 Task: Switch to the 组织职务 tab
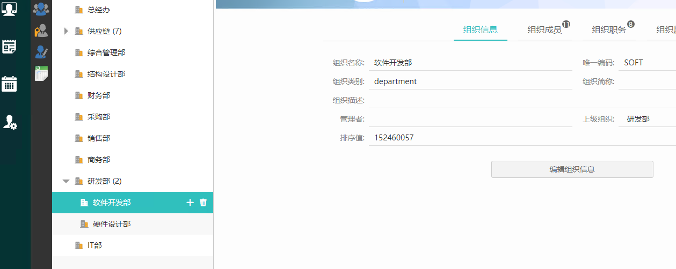coord(609,29)
